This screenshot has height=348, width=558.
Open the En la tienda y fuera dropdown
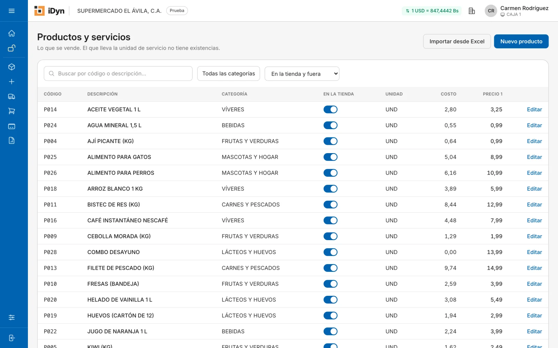(x=302, y=74)
